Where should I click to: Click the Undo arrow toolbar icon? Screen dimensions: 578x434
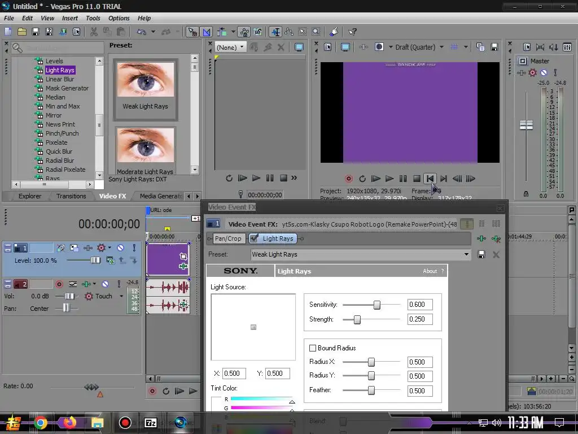pyautogui.click(x=142, y=32)
